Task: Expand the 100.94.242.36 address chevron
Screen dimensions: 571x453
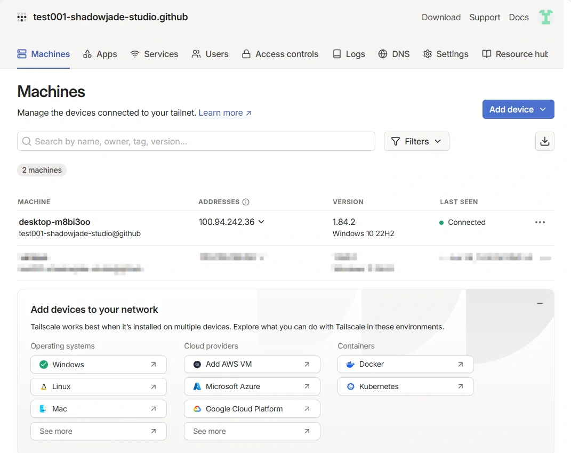Action: pyautogui.click(x=261, y=222)
